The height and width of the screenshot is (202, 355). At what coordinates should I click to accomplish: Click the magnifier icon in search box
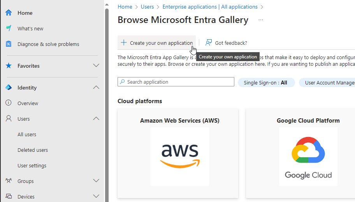pos(122,82)
